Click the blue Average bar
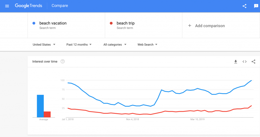260x137 pixels. (40, 106)
